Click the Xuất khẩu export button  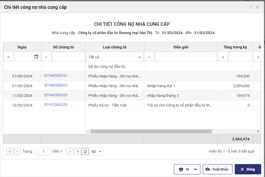pyautogui.click(x=217, y=169)
